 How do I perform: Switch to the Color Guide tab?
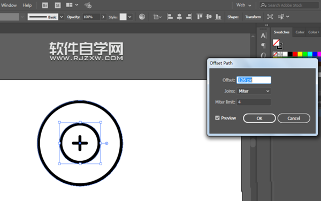pyautogui.click(x=313, y=32)
